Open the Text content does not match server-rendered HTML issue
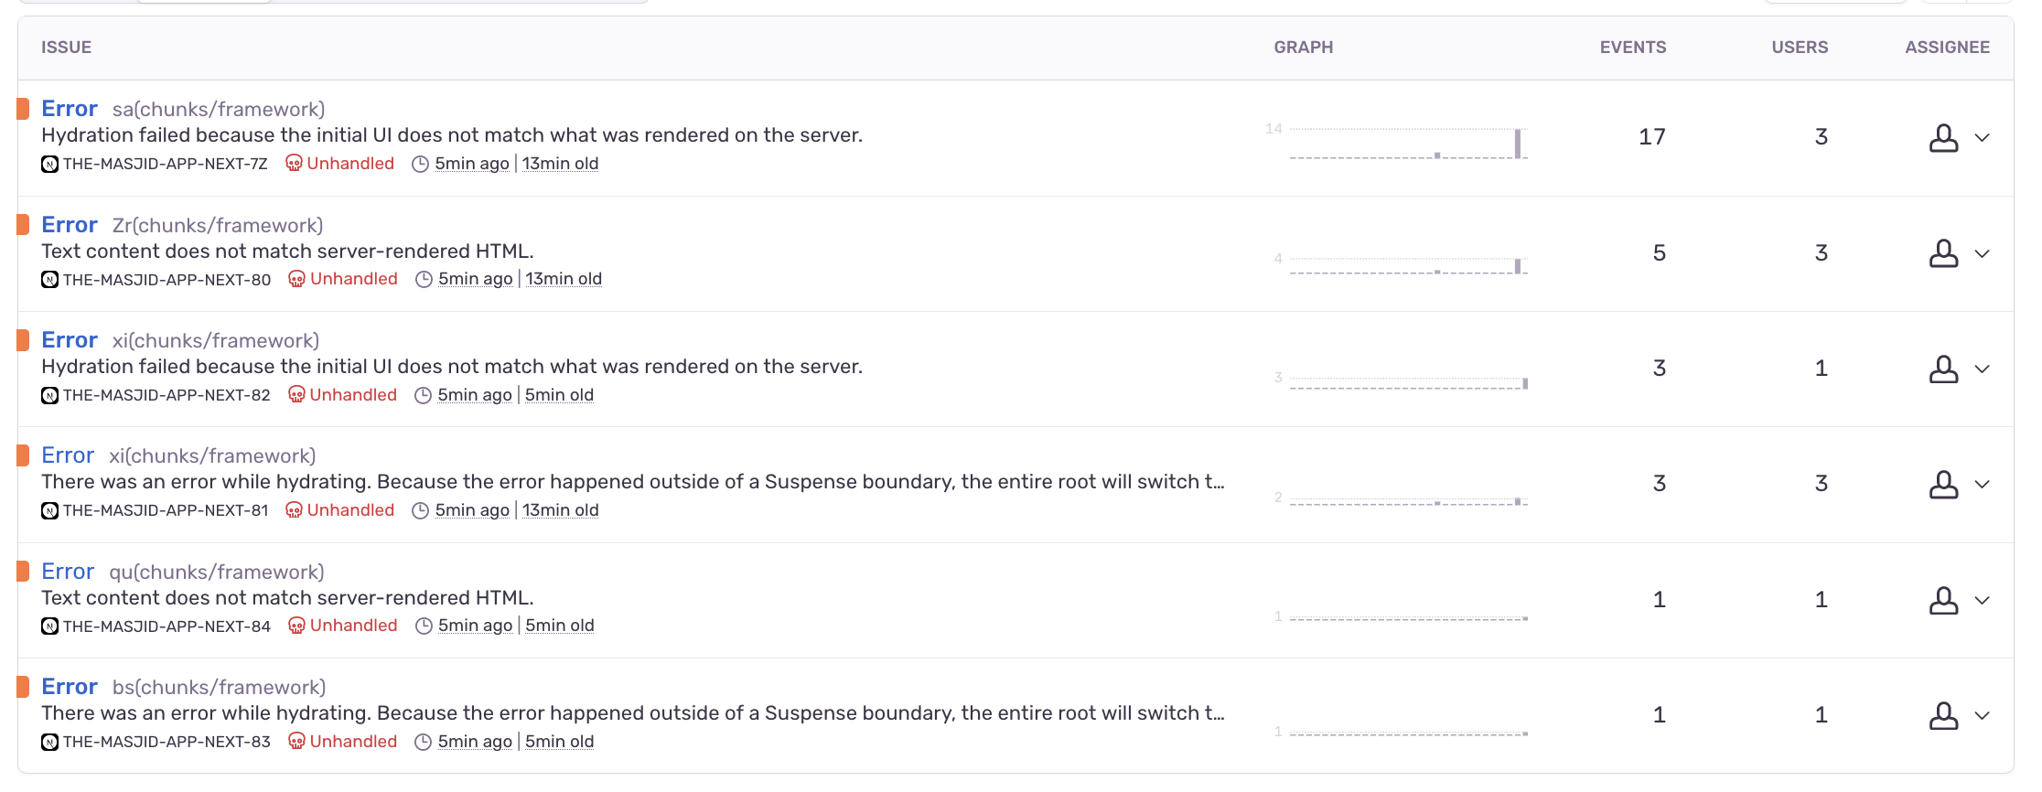Viewport: 2042px width, 792px height. click(287, 251)
